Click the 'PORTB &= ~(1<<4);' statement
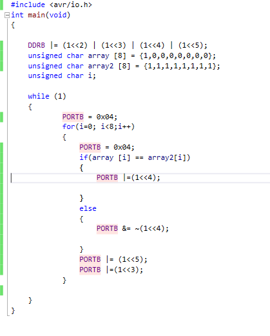The image size is (270, 336). tap(133, 228)
